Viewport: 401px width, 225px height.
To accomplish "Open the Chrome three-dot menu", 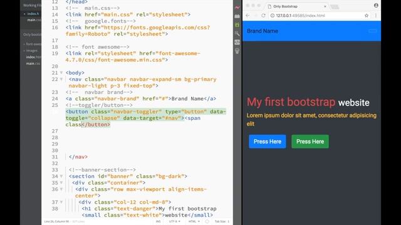I will tap(376, 16).
